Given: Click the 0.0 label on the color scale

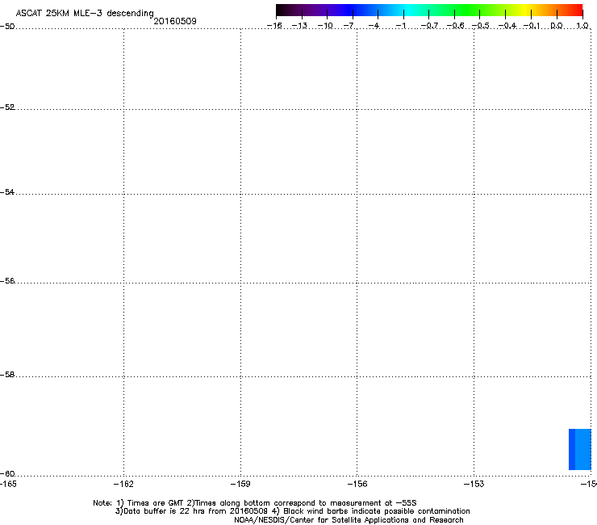Looking at the screenshot, I should click(x=557, y=26).
